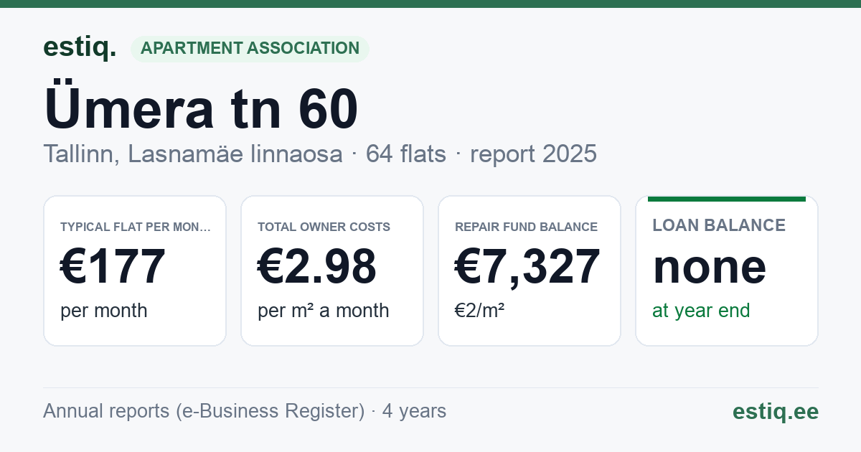The height and width of the screenshot is (452, 861).
Task: Select the APARTMENT ASSOCIATION badge
Action: coord(250,49)
